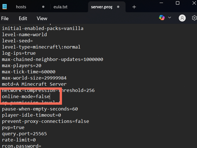Image resolution: width=197 pixels, height=148 pixels.
Task: Place cursor on level-seed= line
Action: coord(17,41)
